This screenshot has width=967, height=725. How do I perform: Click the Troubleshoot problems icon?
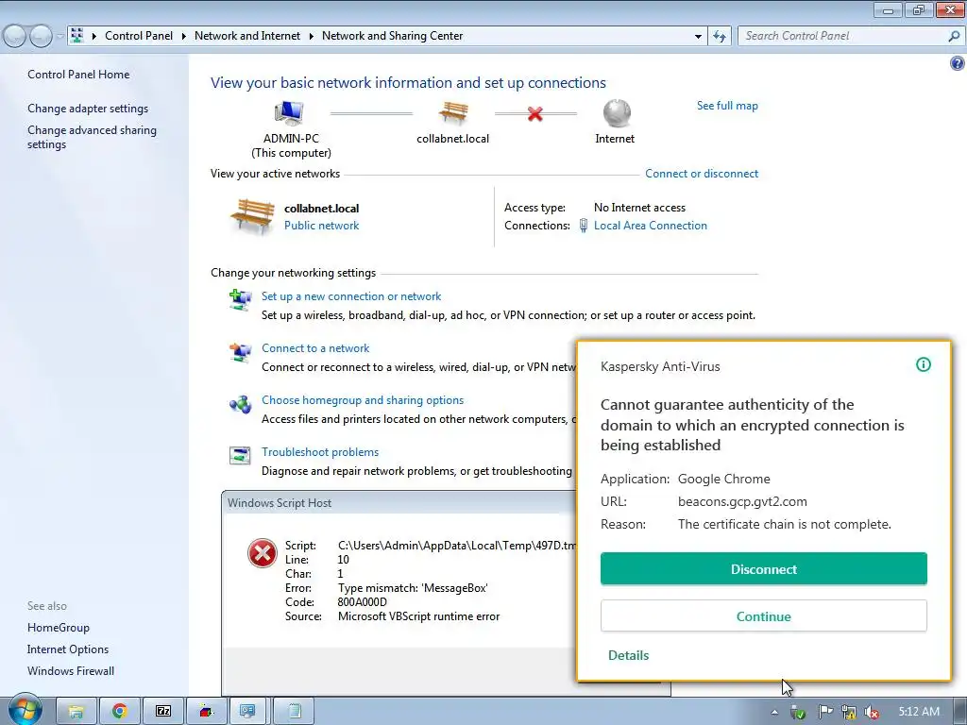click(240, 456)
